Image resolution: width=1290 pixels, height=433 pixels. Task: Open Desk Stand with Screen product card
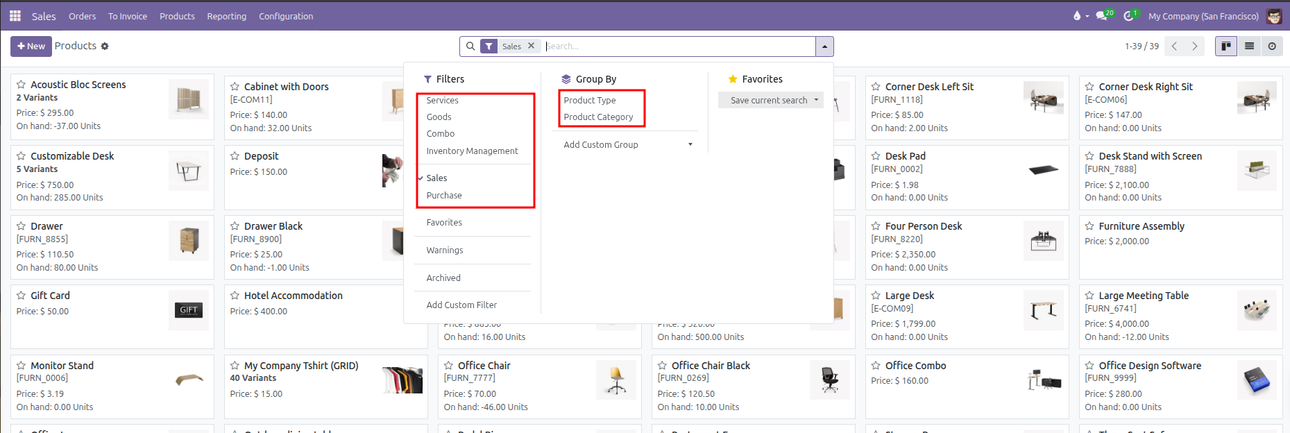coord(1180,177)
